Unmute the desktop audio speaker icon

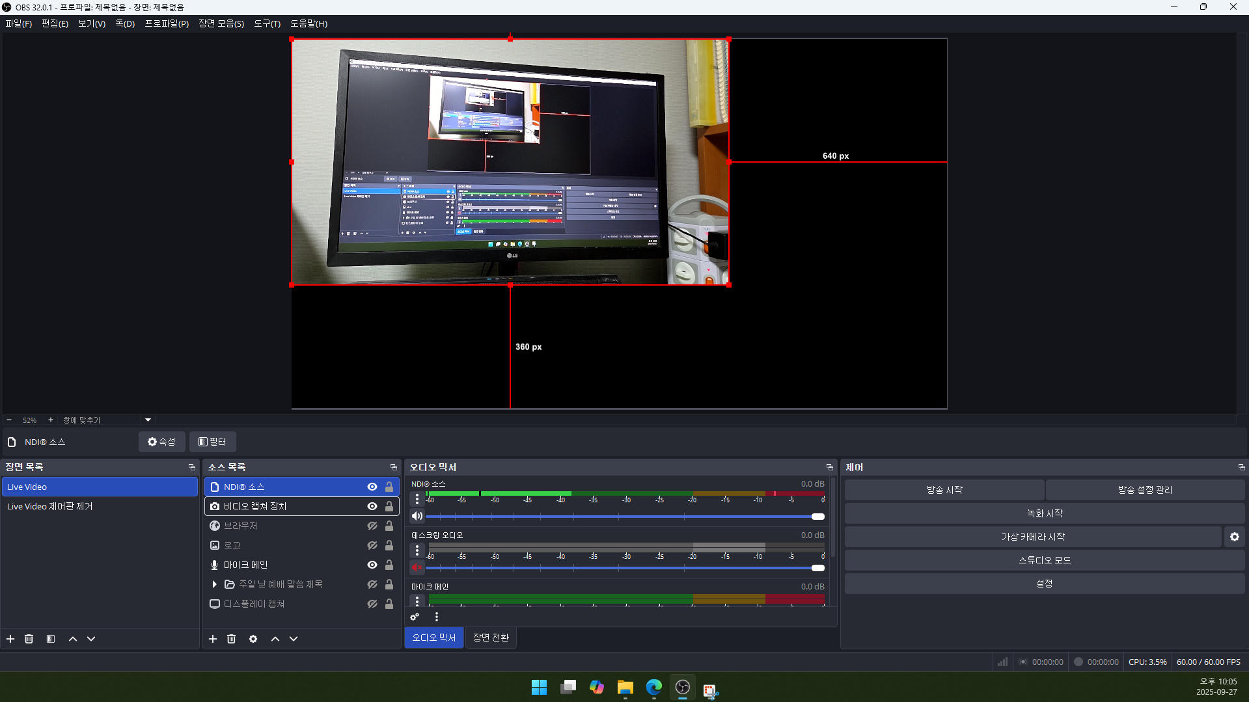tap(417, 567)
